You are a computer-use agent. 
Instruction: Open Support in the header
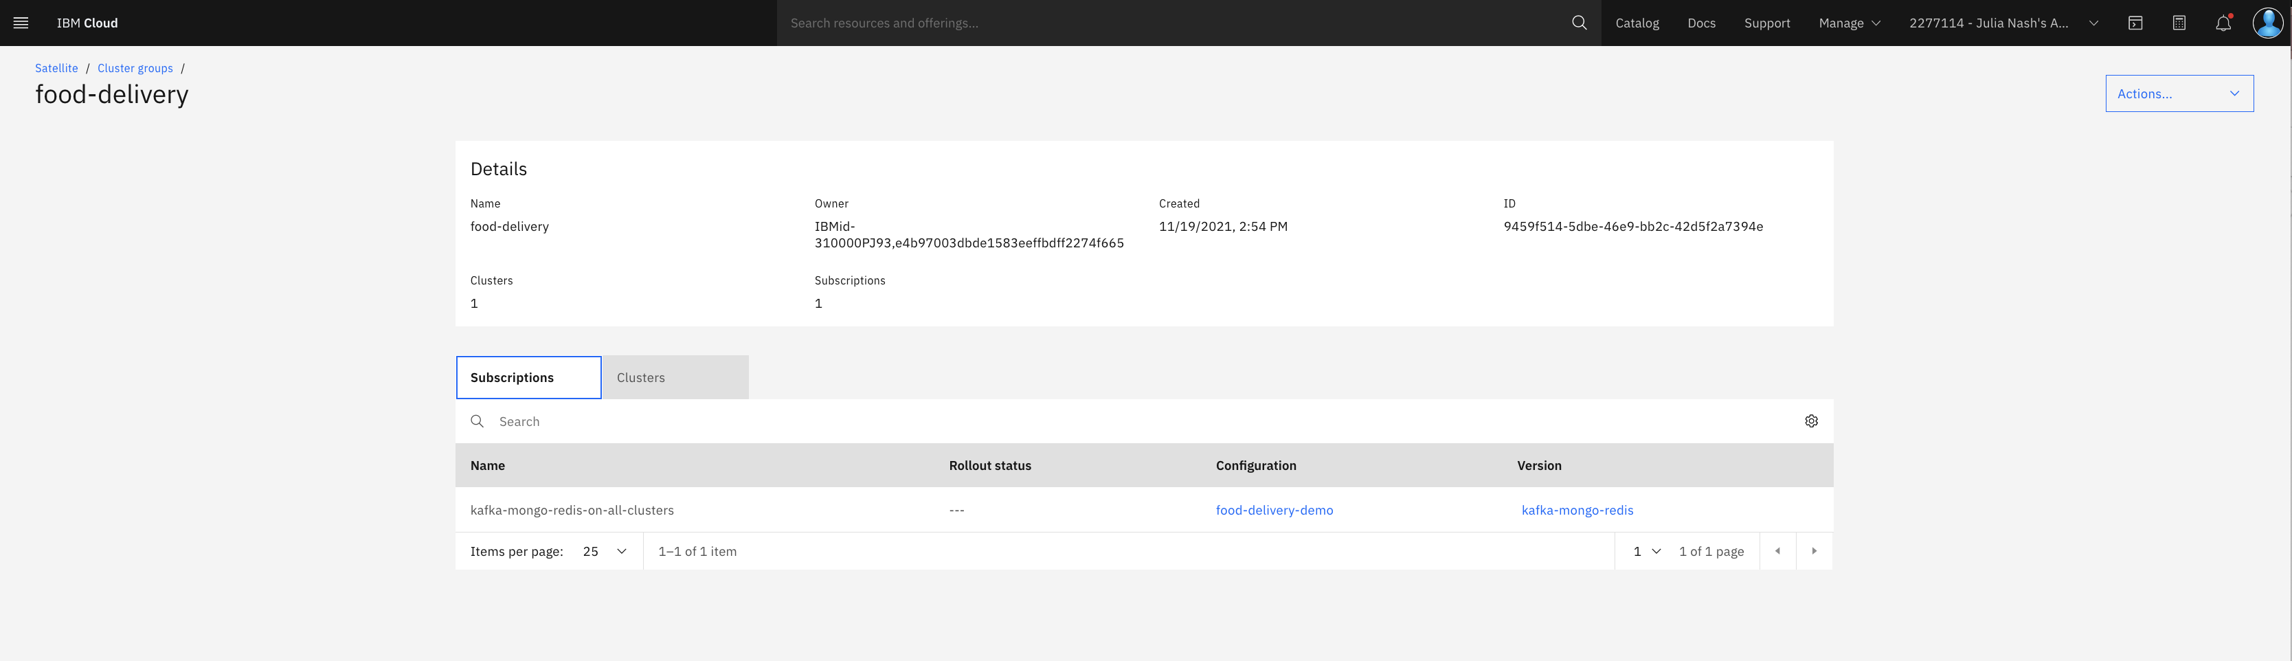pyautogui.click(x=1767, y=23)
